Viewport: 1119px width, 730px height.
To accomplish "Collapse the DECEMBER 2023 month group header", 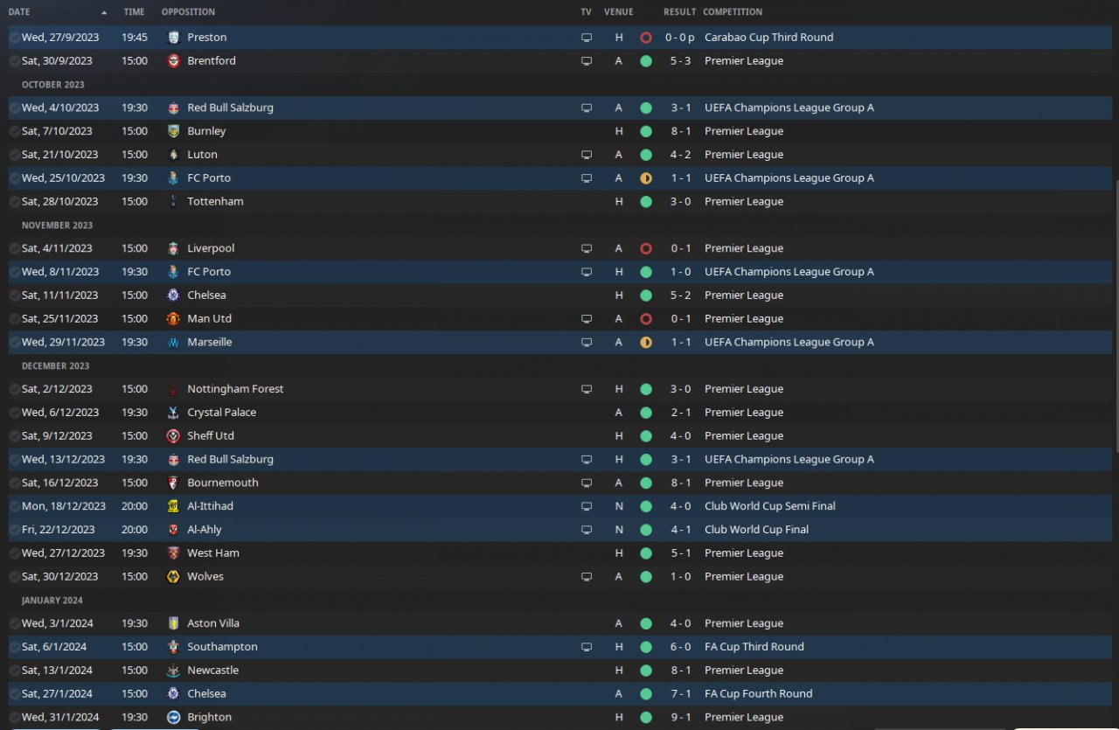I will tap(56, 366).
